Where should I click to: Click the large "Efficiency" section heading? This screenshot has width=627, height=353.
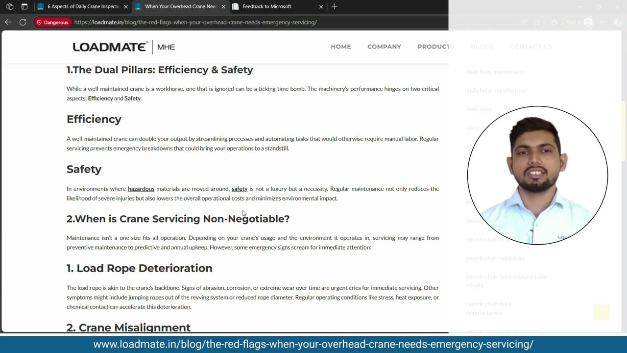(x=94, y=119)
